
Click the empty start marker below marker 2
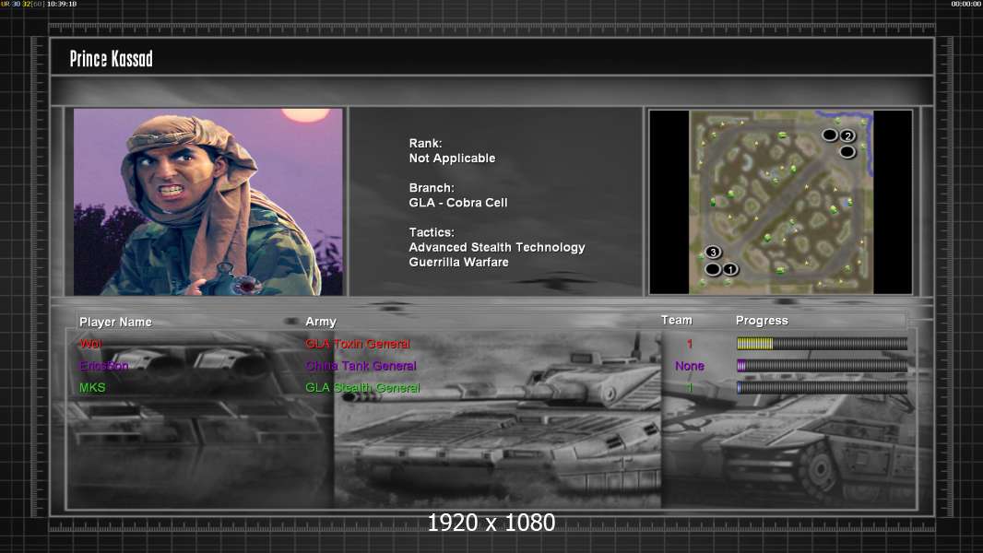847,152
